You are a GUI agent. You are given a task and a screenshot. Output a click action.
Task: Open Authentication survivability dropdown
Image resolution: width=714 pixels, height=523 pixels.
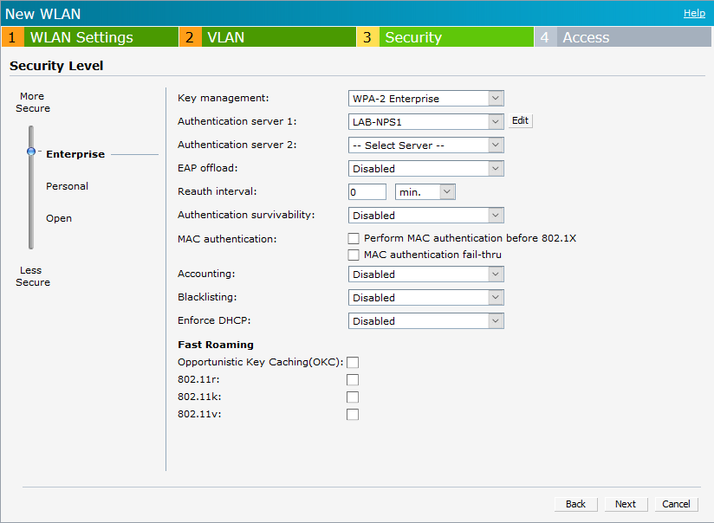tap(425, 216)
